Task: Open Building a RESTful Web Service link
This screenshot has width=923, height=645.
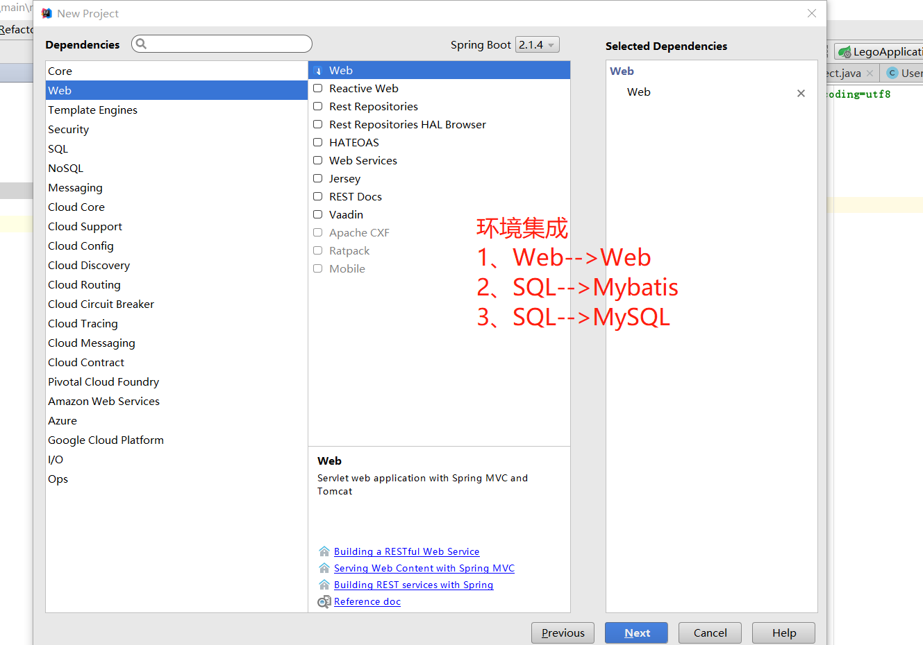Action: coord(406,551)
